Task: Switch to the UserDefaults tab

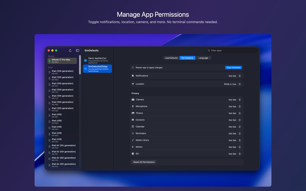Action: tap(171, 58)
